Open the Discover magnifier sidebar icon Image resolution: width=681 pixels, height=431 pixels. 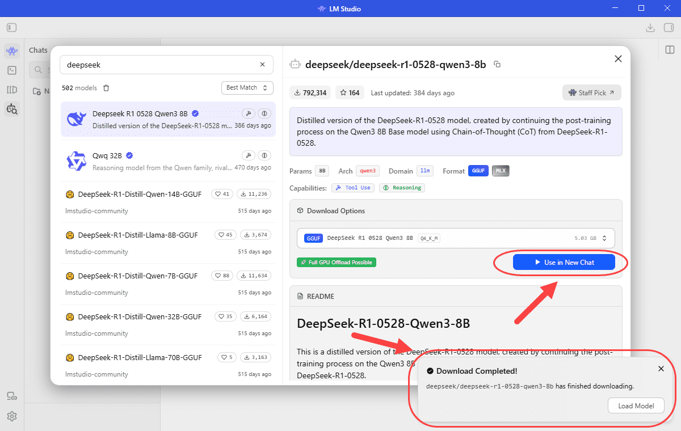pyautogui.click(x=12, y=109)
